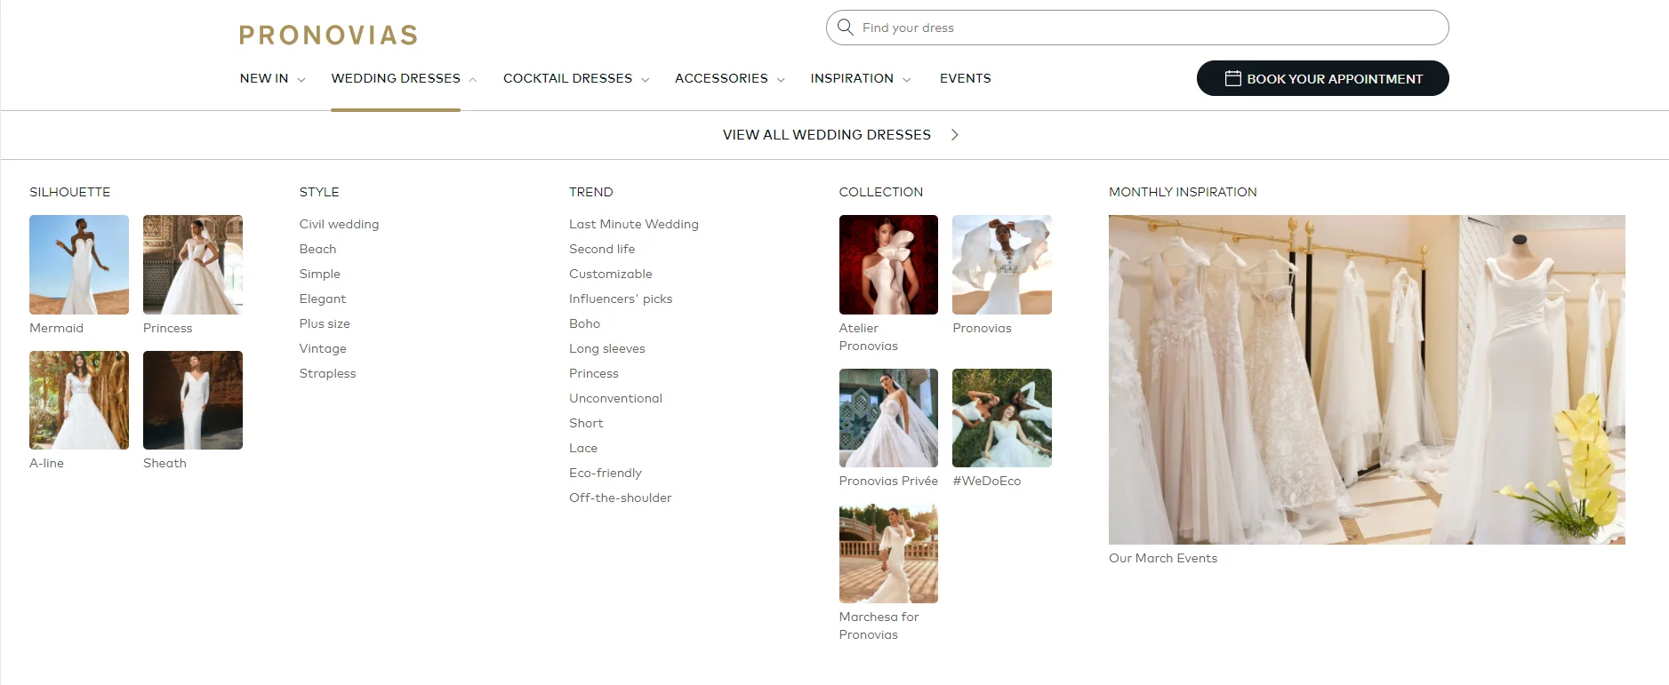The image size is (1669, 685).
Task: Click the Pronovias logo
Action: [x=328, y=35]
